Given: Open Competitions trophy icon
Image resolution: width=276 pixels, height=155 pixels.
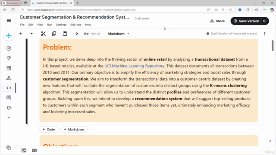Looking at the screenshot, I should [9, 58].
